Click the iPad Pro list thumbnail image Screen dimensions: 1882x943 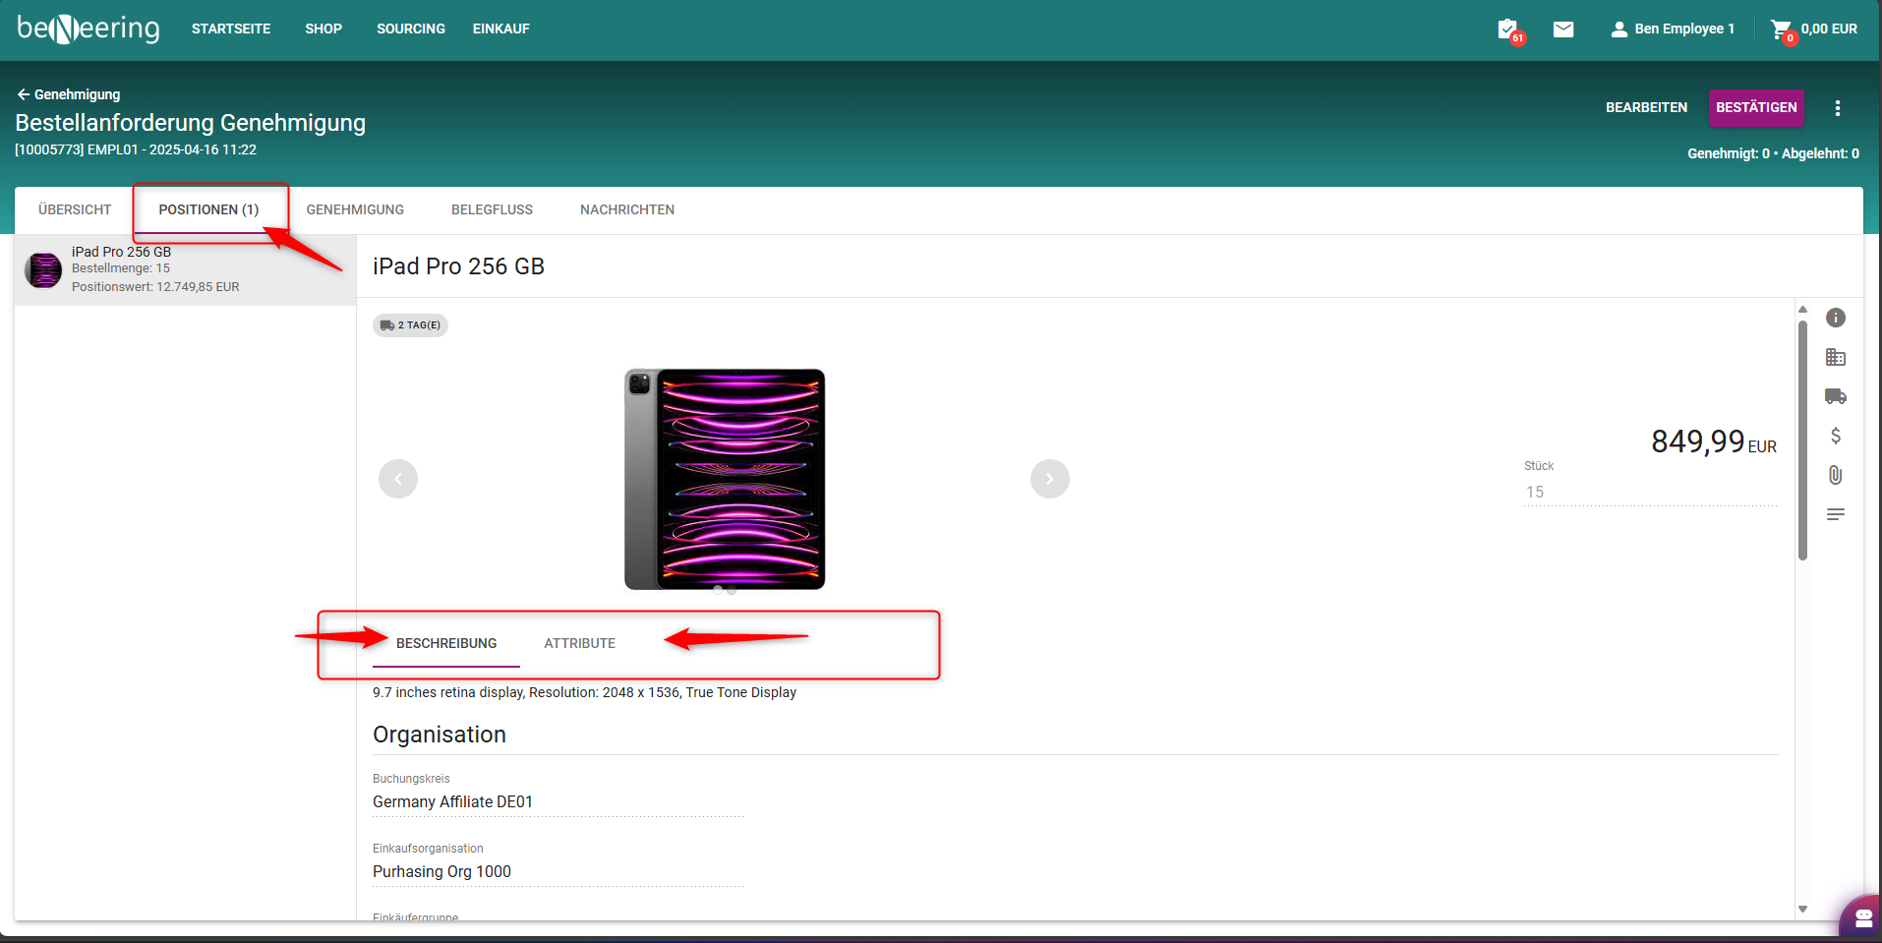[x=43, y=269]
